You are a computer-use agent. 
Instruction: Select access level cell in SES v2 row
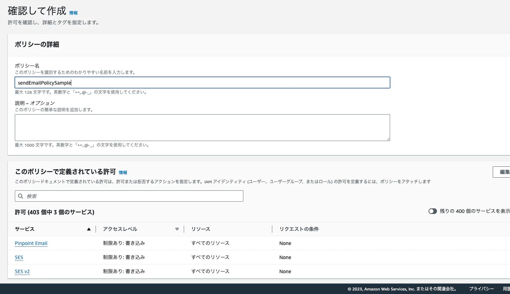pos(124,271)
